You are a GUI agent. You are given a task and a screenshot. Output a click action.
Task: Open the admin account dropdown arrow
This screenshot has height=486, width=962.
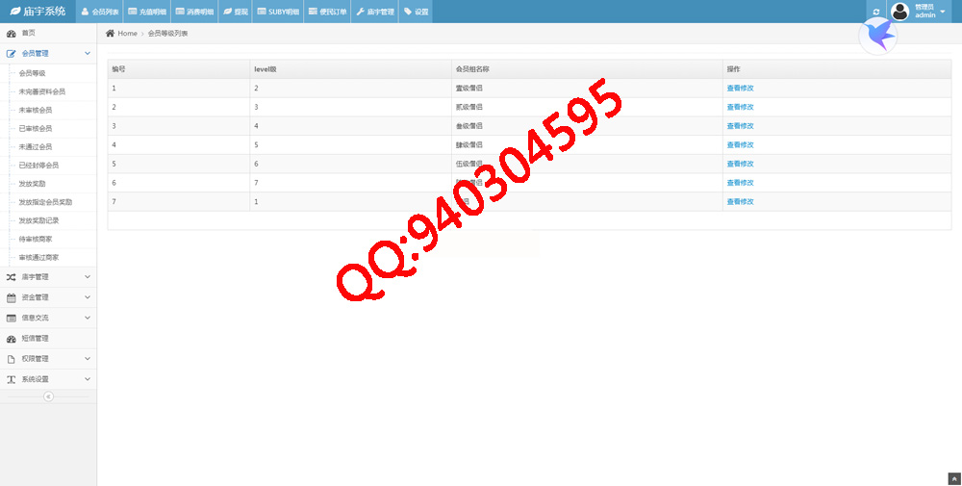[943, 12]
